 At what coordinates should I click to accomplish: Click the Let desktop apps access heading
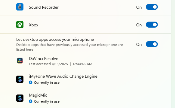click(x=55, y=39)
